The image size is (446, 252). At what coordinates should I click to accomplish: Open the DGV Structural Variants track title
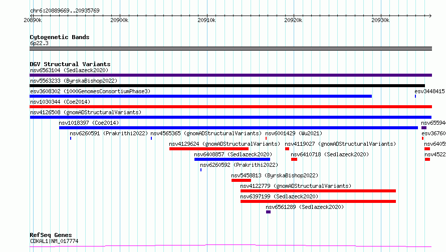tap(70, 64)
